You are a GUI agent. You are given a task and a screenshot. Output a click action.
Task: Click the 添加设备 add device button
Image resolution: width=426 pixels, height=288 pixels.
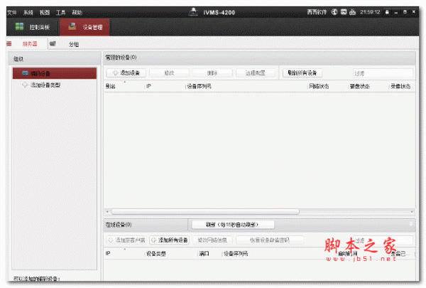click(x=126, y=73)
